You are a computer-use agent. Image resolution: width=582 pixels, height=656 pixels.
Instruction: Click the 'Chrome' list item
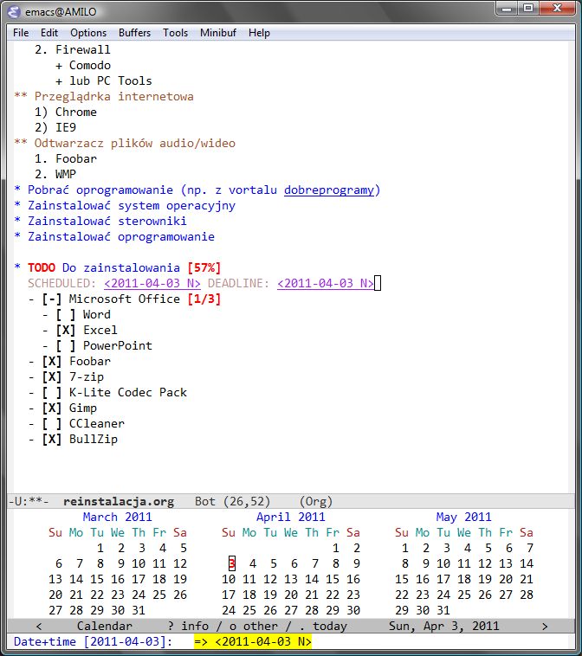click(76, 113)
